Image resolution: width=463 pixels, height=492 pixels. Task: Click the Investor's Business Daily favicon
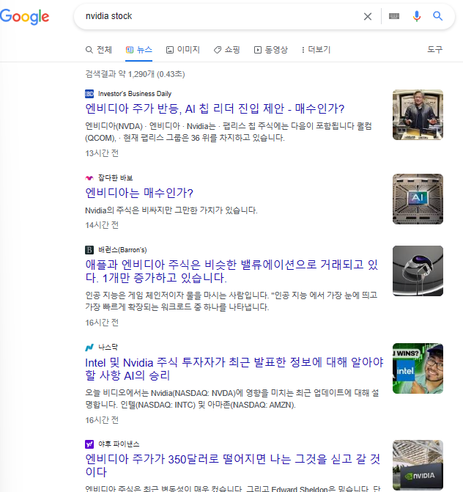[89, 94]
